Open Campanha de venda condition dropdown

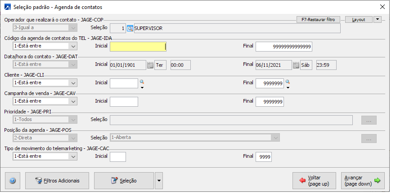pyautogui.click(x=45, y=101)
